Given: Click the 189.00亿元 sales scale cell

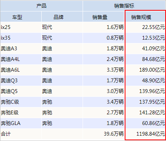Looking at the screenshot, I should click(x=145, y=70).
